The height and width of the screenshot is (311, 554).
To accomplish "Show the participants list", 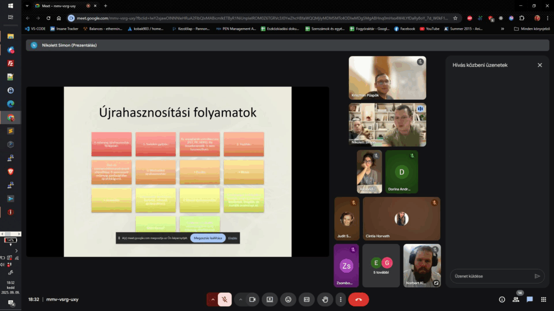I will [516, 299].
